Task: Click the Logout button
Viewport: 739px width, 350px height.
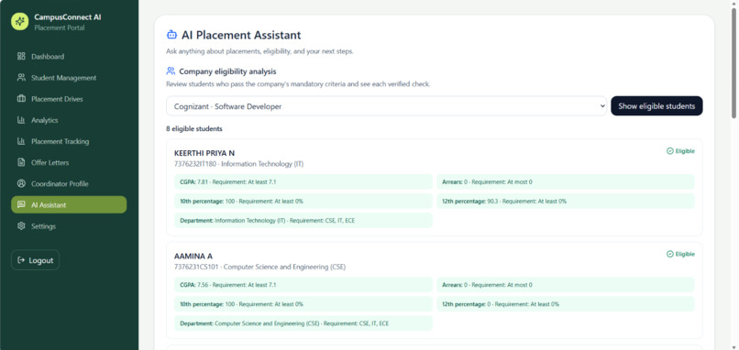Action: click(36, 260)
